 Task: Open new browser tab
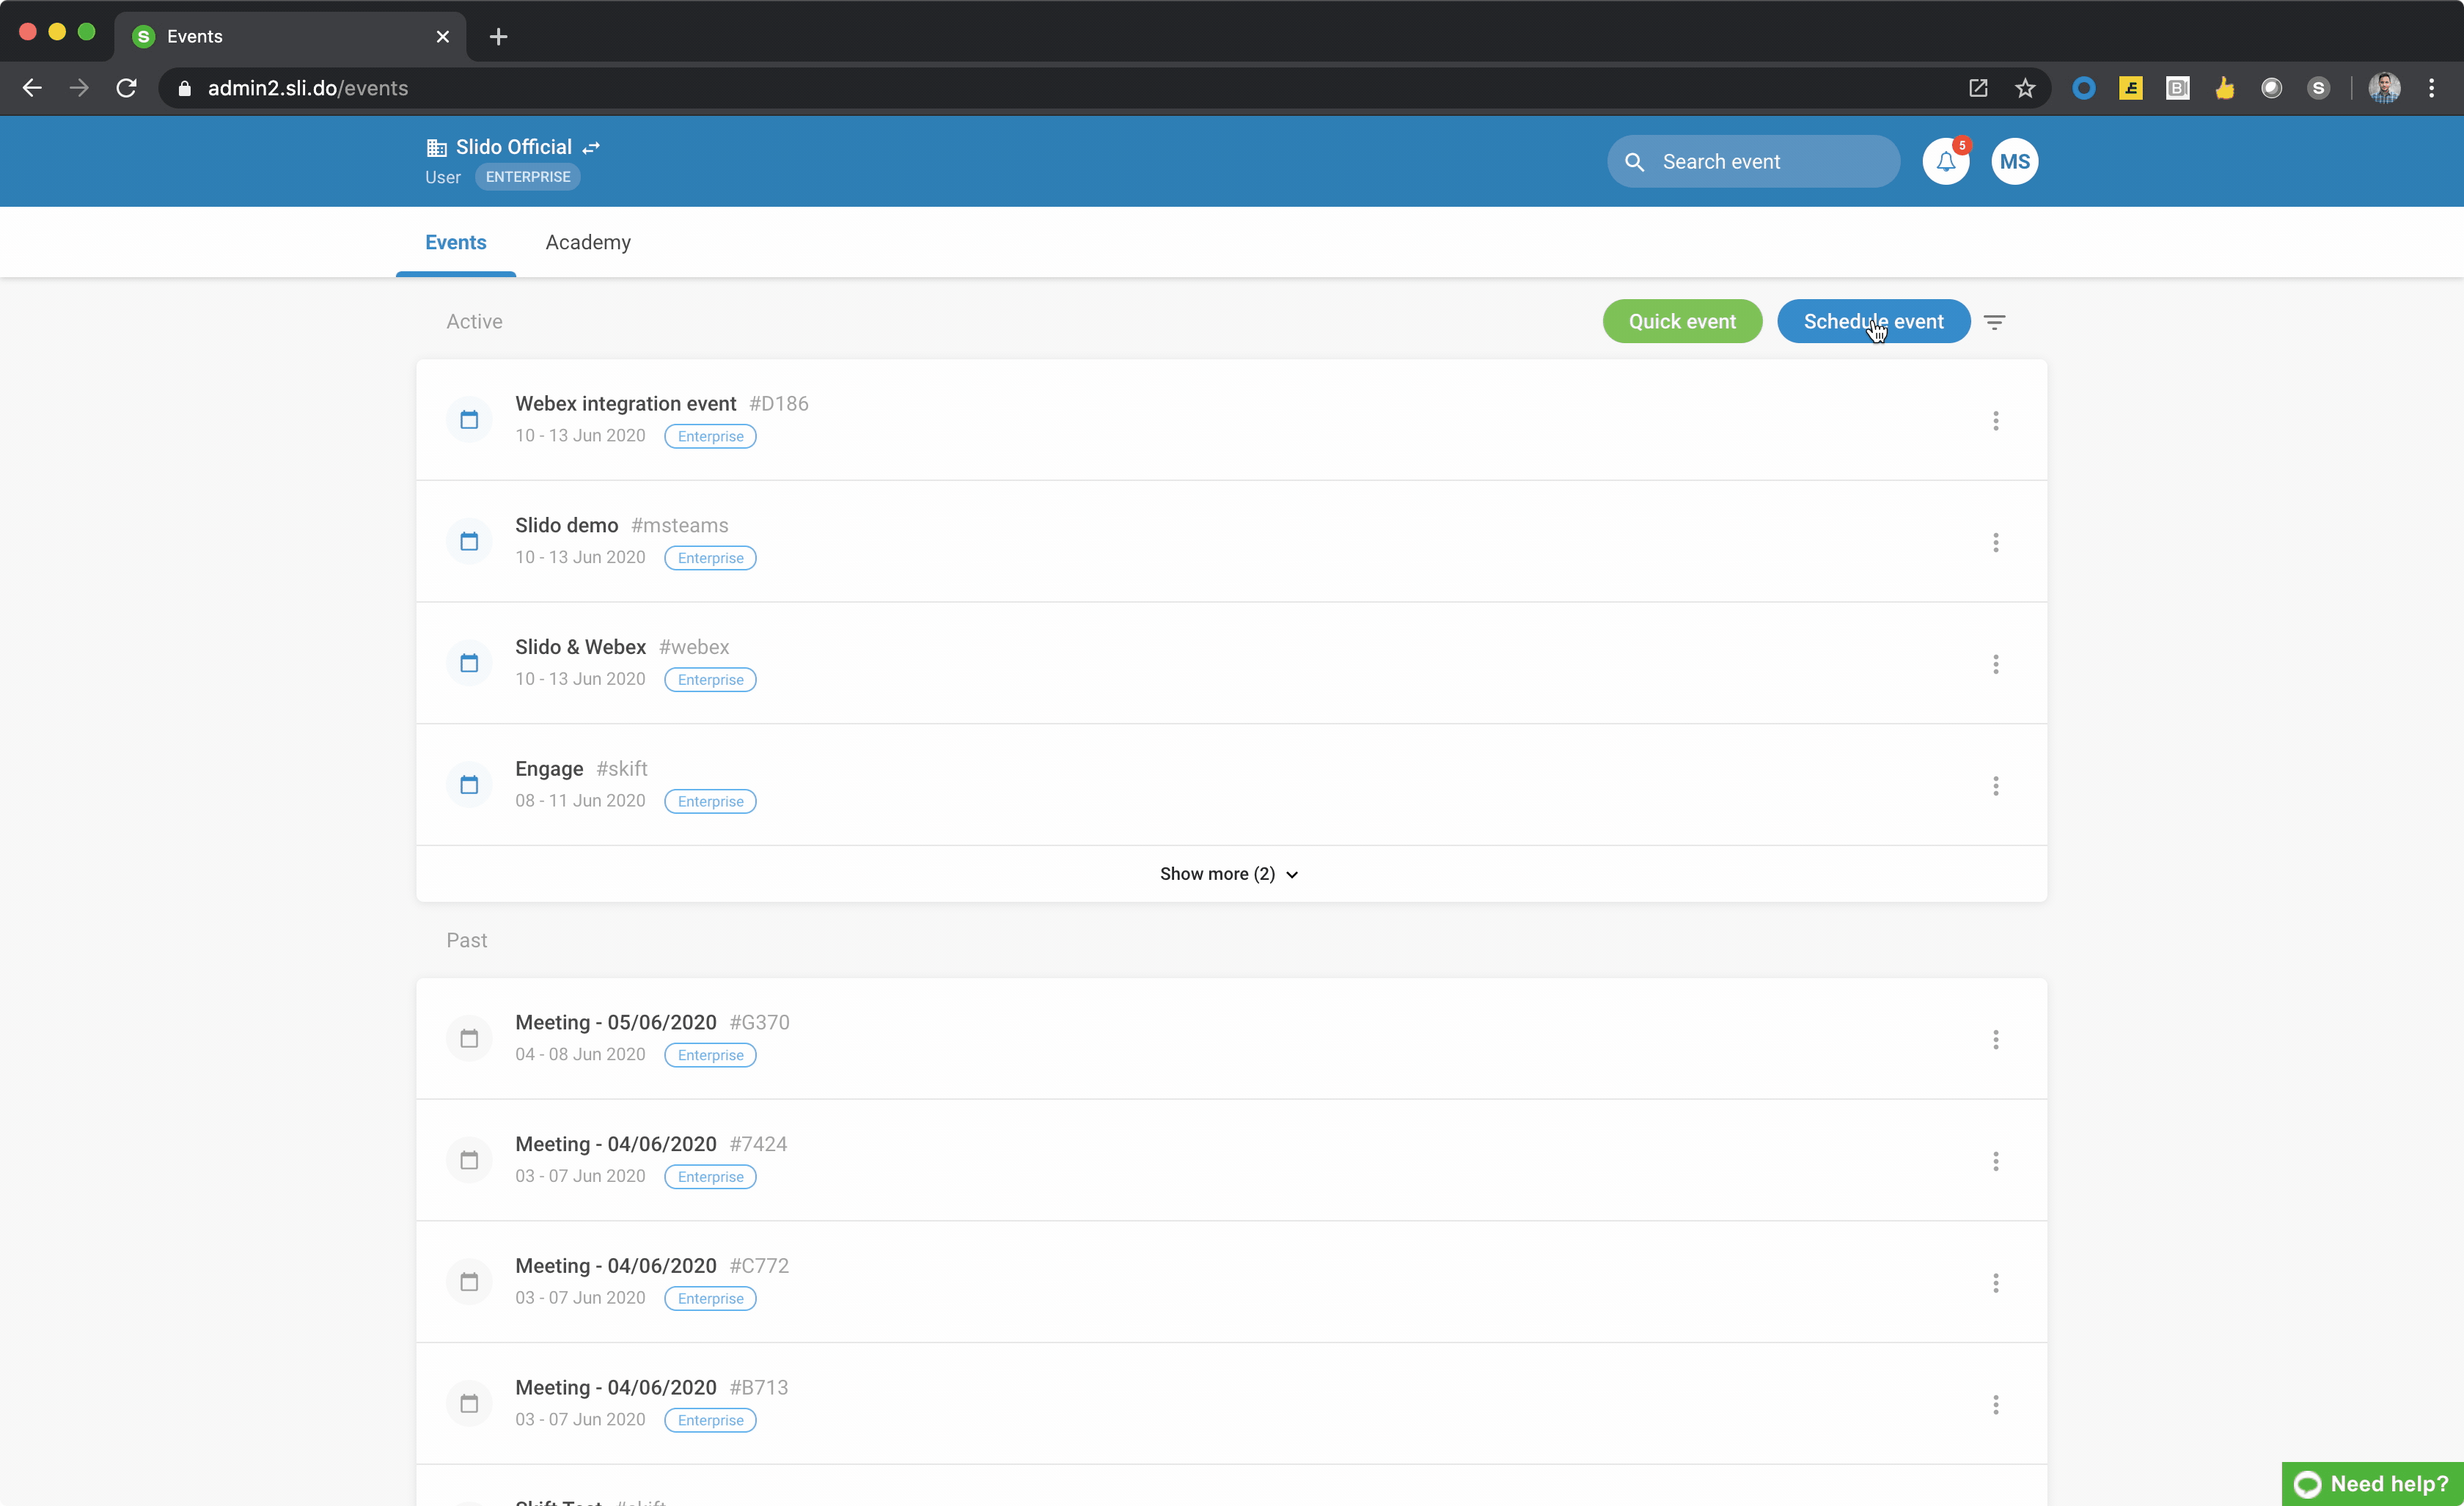(x=498, y=37)
